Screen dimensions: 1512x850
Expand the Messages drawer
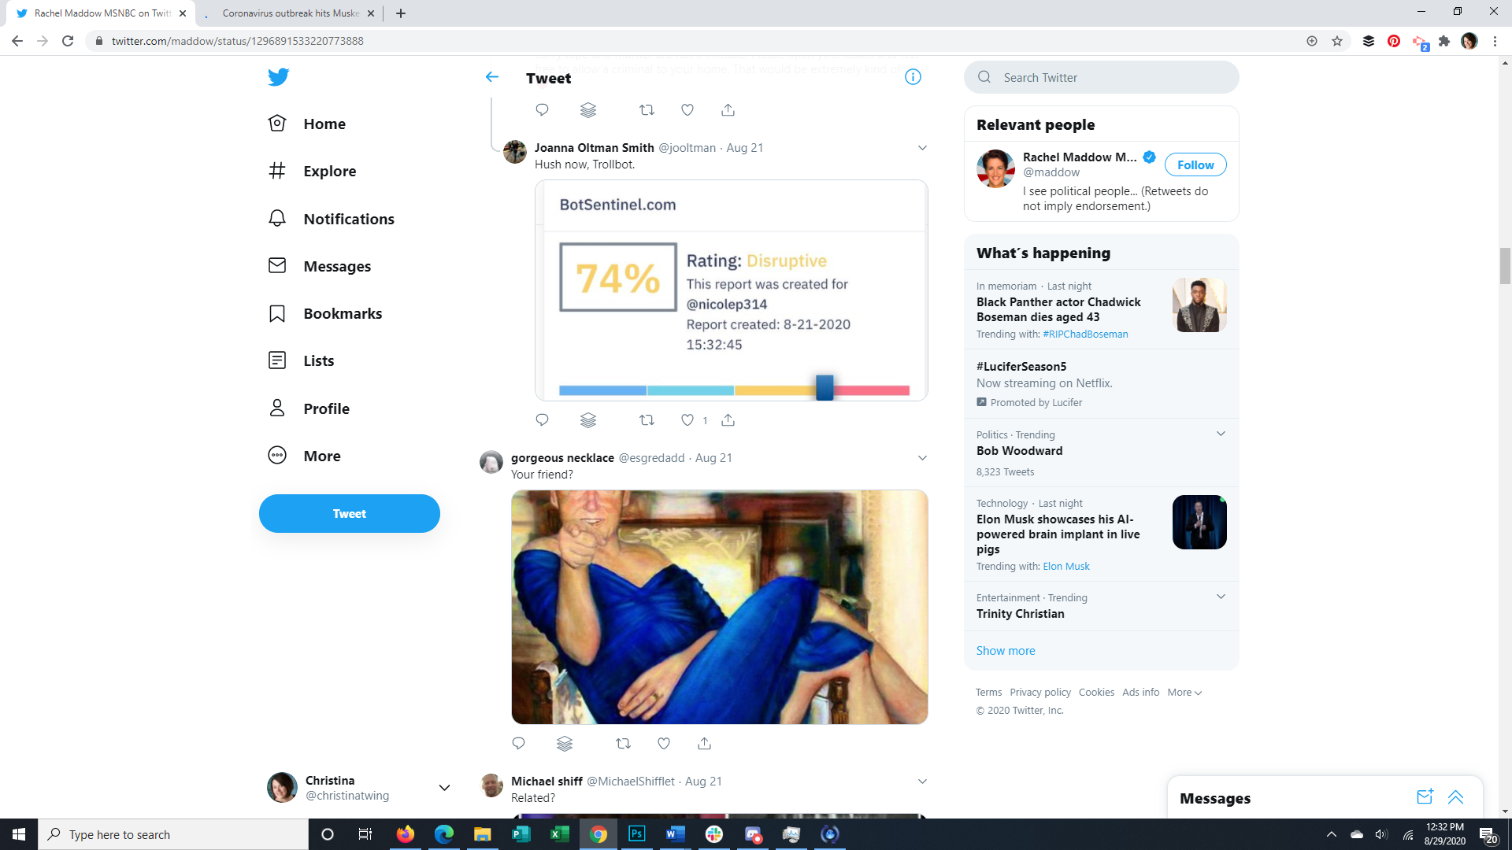[x=1455, y=797]
